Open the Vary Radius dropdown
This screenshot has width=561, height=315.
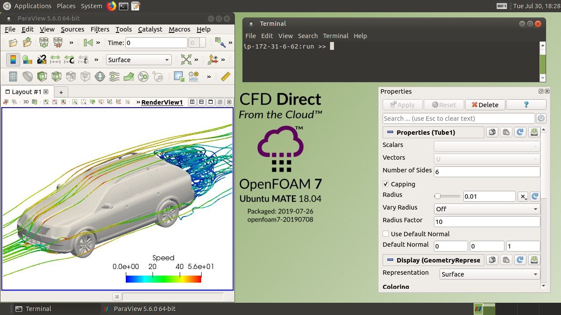(486, 209)
